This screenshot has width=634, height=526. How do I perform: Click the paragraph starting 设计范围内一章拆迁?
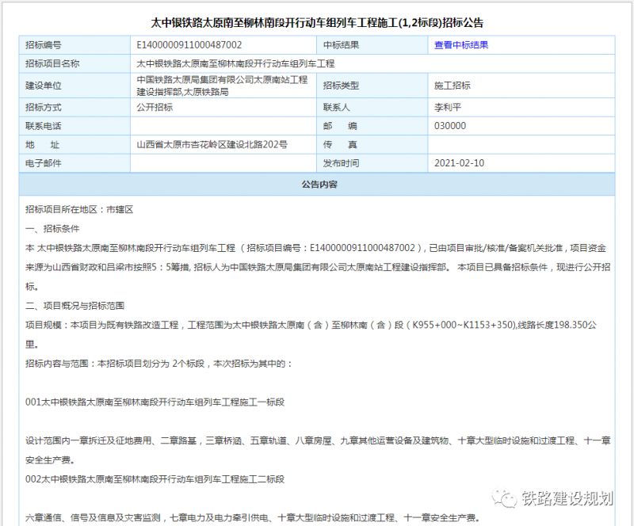click(318, 450)
